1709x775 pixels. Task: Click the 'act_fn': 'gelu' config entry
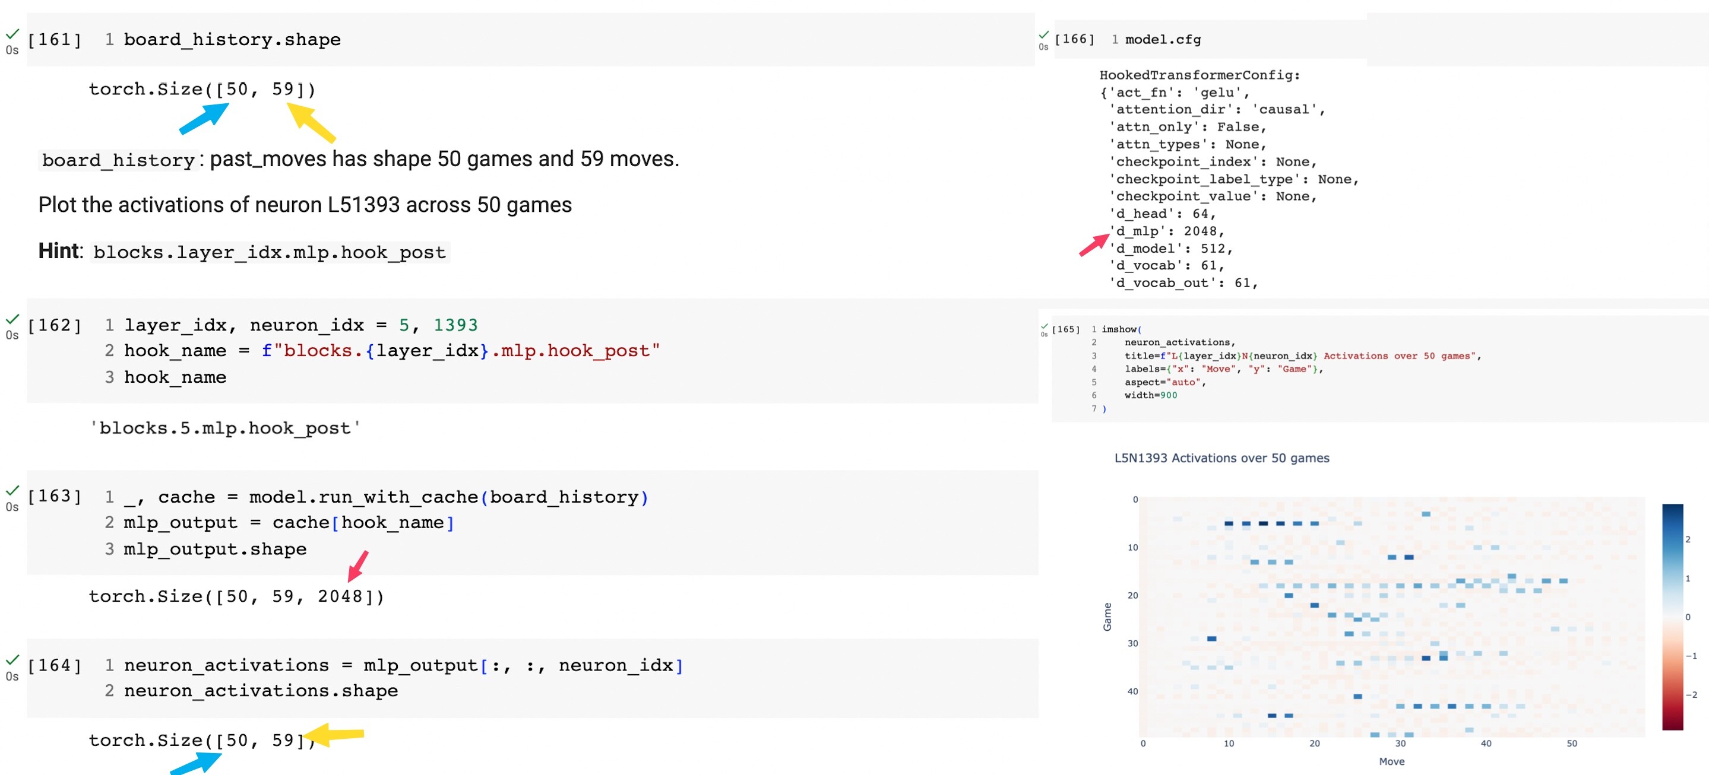[x=1178, y=93]
